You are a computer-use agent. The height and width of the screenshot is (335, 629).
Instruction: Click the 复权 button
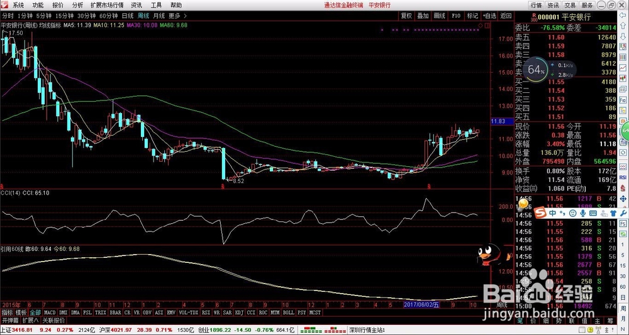click(x=406, y=16)
